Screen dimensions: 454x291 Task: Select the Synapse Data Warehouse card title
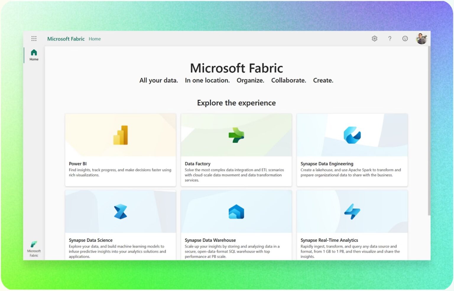click(x=210, y=240)
